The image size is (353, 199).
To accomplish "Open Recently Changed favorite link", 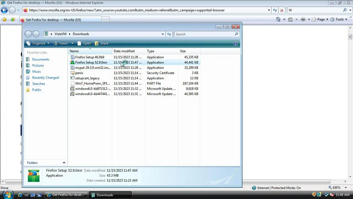I will (x=45, y=78).
